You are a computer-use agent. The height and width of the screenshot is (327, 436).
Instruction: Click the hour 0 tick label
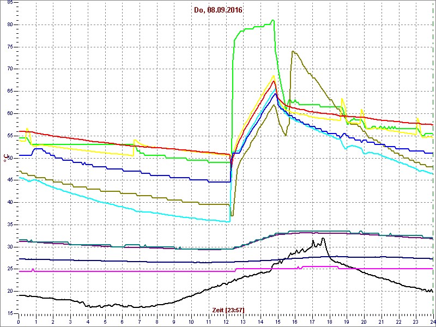[x=19, y=322]
